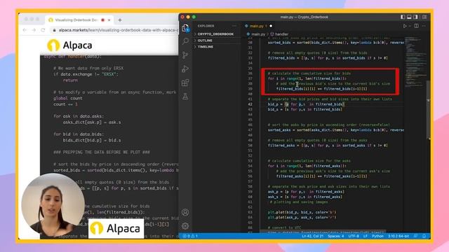Open the Accounts icon in activity bar
This screenshot has height=252, width=449.
tap(185, 212)
